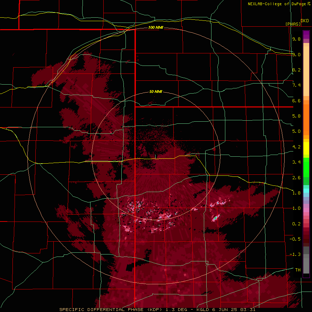The height and width of the screenshot is (312, 312).
Task: Pick the dark orange segment of the color bar
Action: point(306,119)
